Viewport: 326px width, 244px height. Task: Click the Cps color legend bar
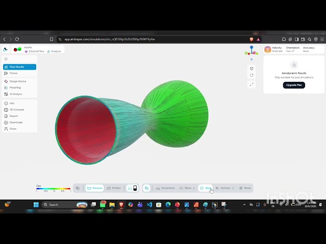point(53,189)
